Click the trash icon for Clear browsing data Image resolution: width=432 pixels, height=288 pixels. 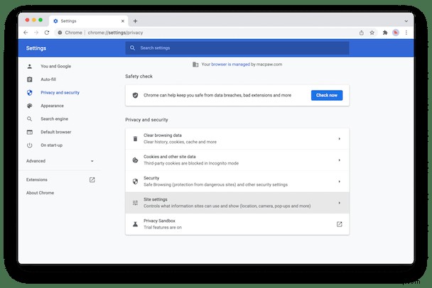click(x=135, y=138)
